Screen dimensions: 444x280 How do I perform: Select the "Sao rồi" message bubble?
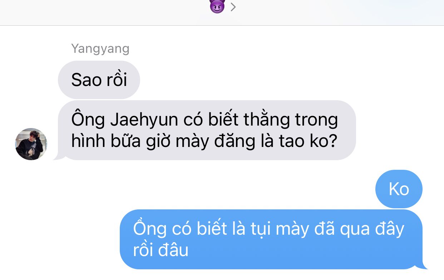[x=99, y=80]
